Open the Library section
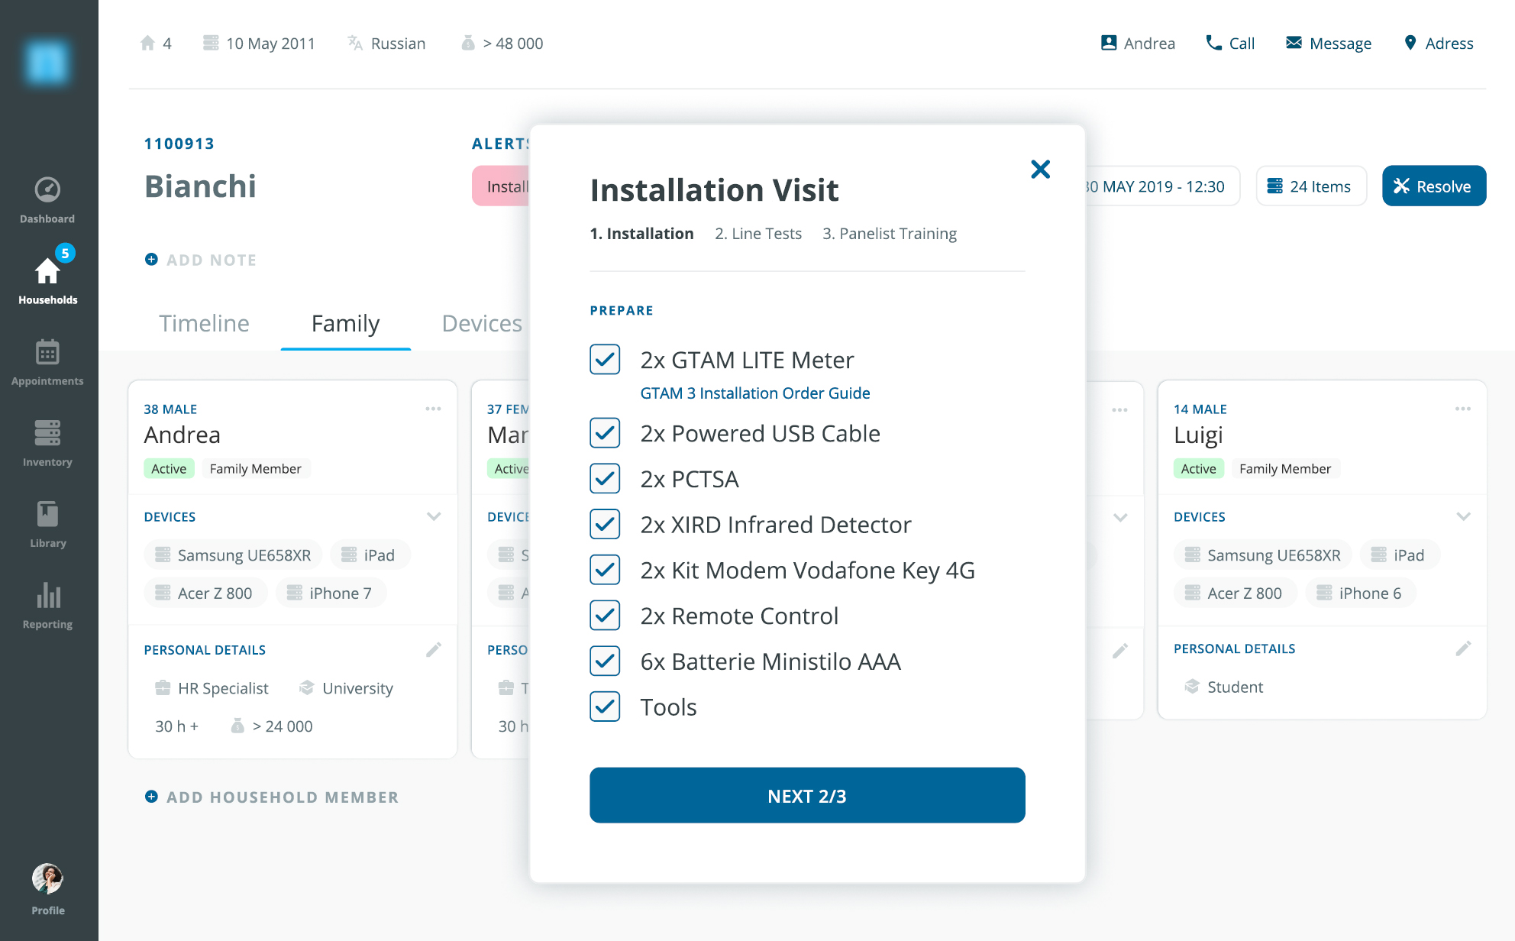This screenshot has width=1515, height=941. point(47,521)
